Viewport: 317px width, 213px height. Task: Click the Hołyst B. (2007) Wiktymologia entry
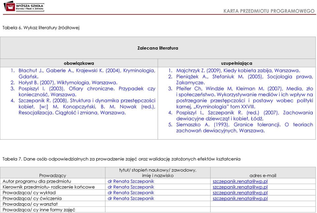click(68, 82)
